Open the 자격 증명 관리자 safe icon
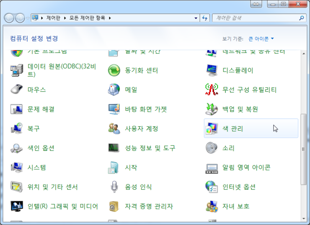This screenshot has width=310, height=225. [114, 206]
